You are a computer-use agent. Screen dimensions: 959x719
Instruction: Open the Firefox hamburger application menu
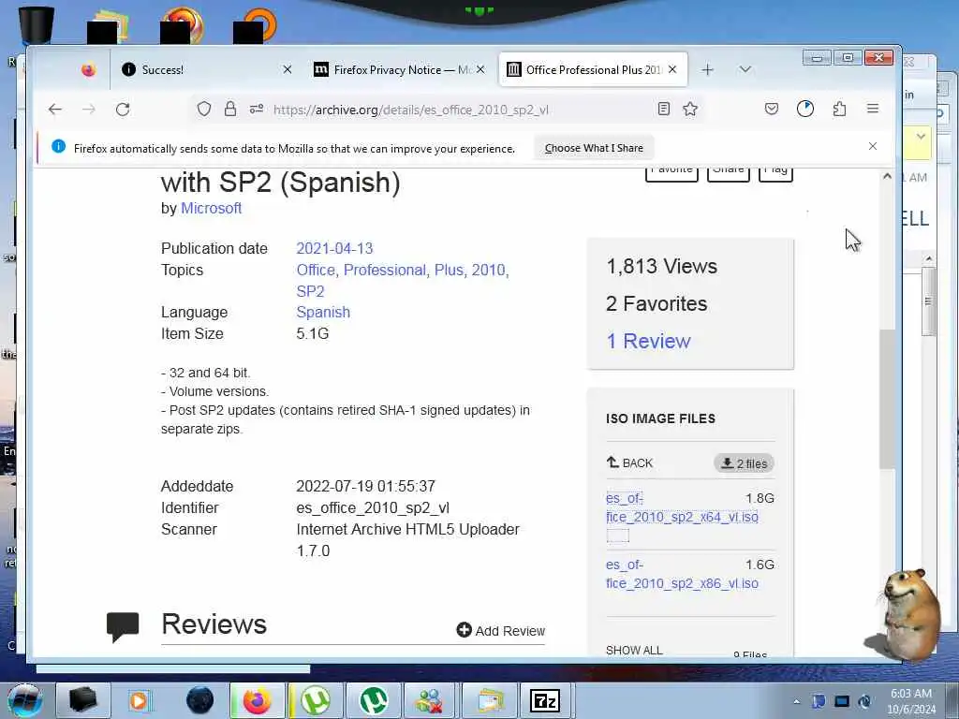click(x=873, y=109)
